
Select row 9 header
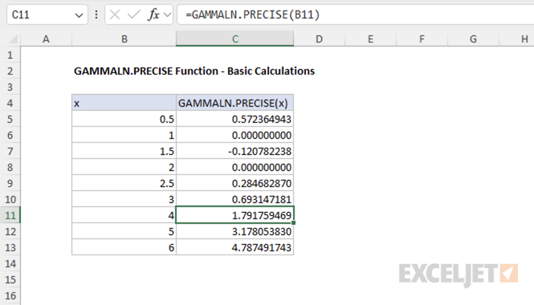tap(10, 183)
